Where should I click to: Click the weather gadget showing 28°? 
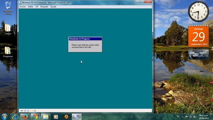[x=198, y=54]
